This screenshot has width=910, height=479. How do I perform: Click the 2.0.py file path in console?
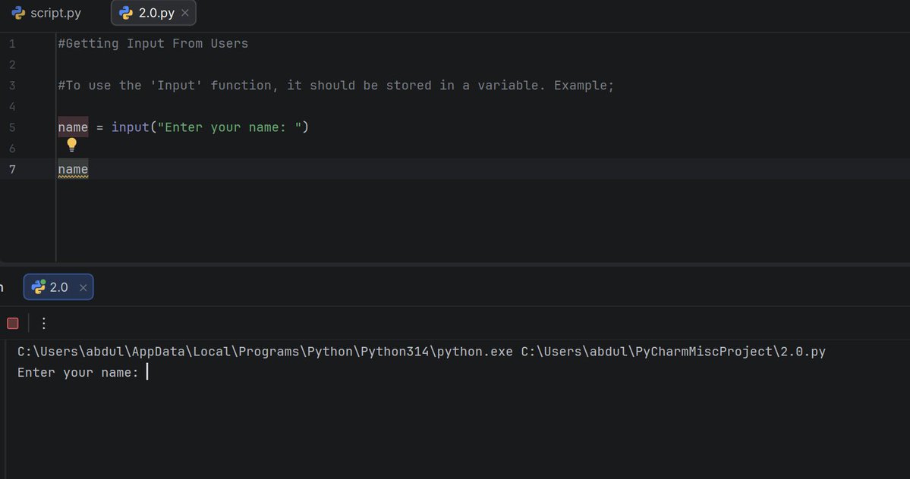(673, 352)
